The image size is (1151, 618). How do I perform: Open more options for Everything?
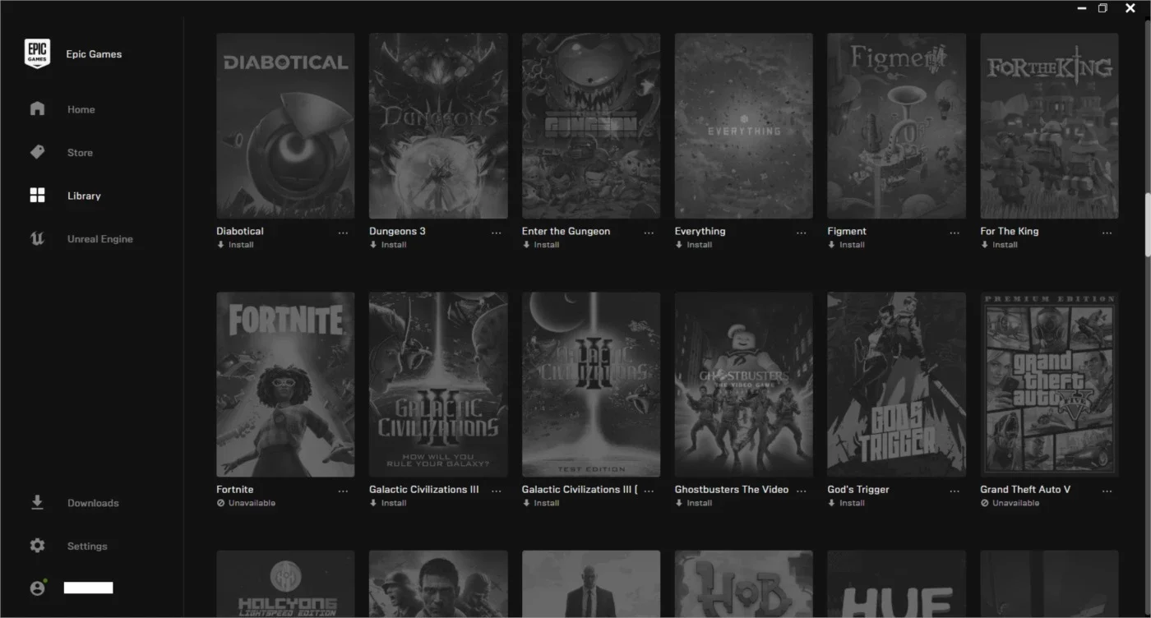(x=802, y=233)
